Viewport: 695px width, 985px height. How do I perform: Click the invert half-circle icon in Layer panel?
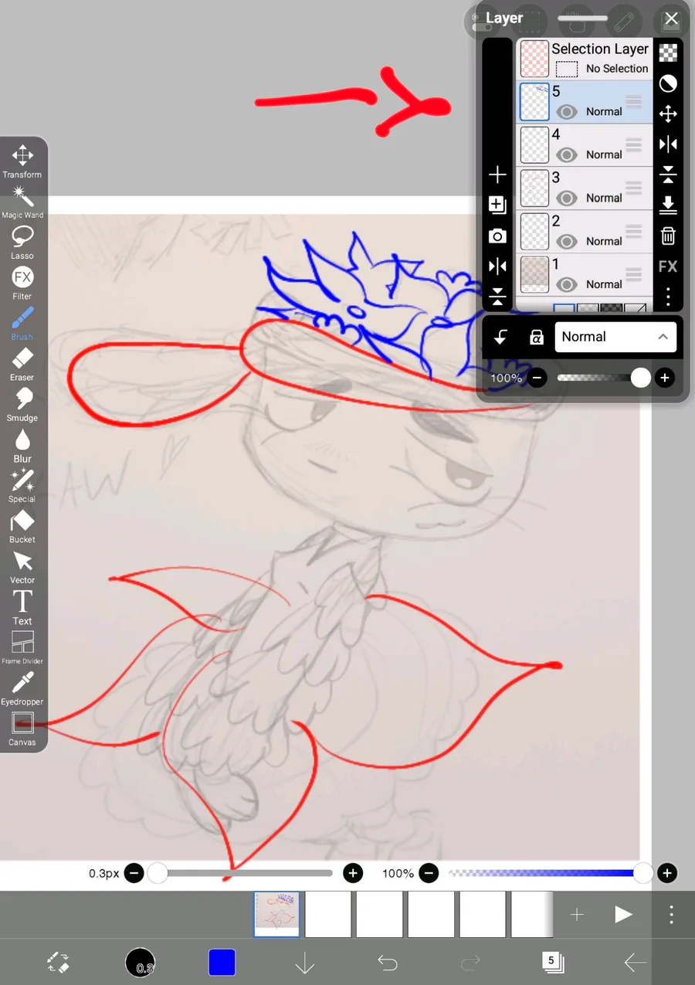pyautogui.click(x=668, y=83)
